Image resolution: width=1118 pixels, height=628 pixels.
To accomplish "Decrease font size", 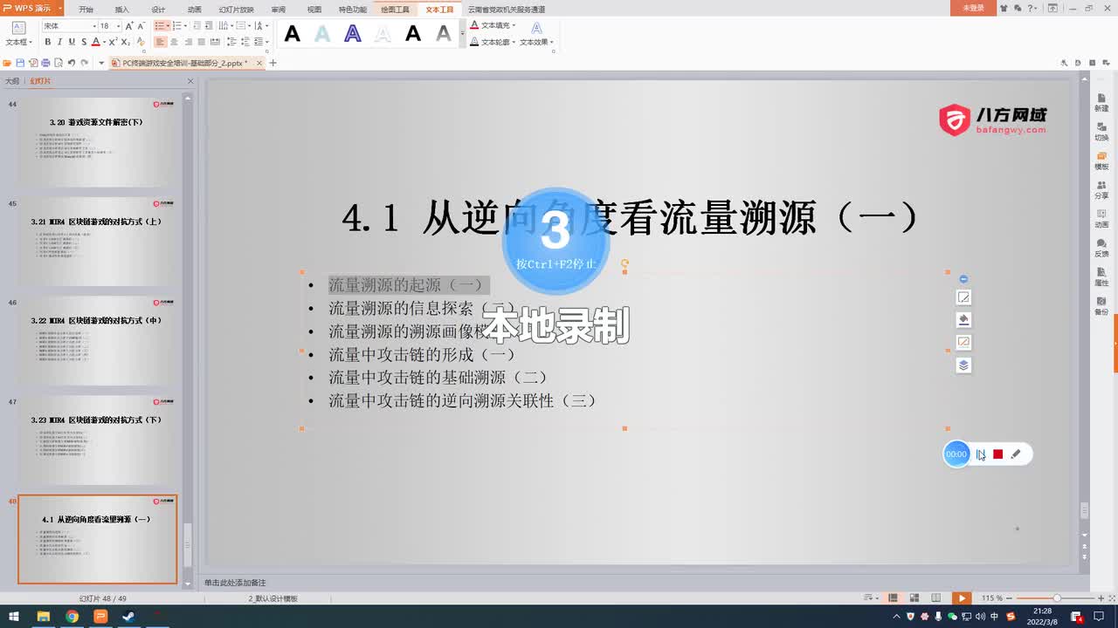I will [141, 26].
